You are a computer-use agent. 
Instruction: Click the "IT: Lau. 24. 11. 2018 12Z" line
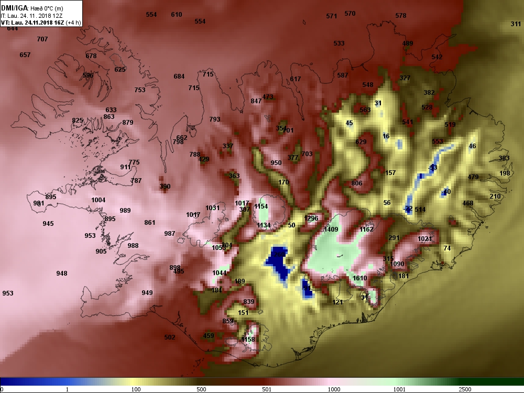[x=32, y=15]
